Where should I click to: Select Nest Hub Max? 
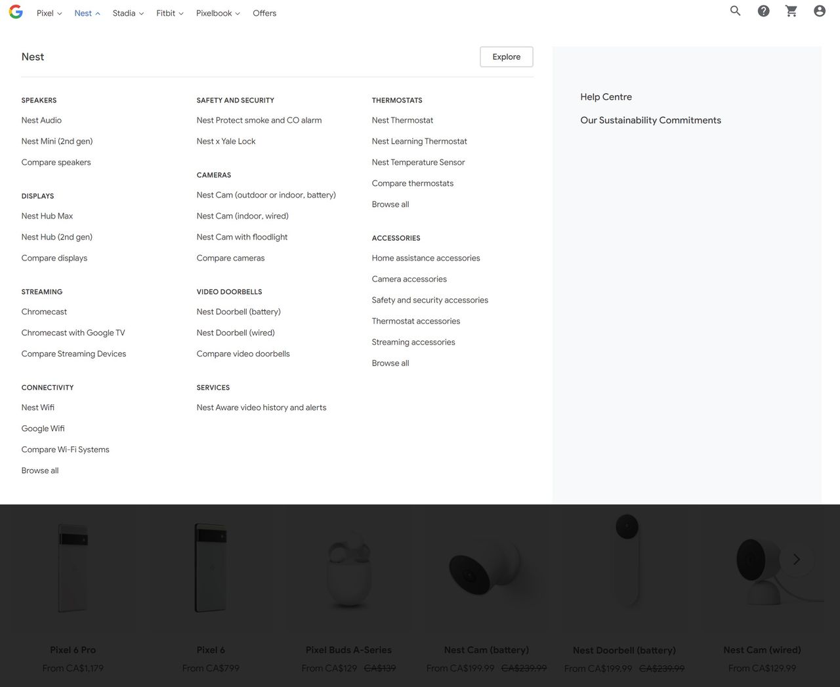[47, 216]
